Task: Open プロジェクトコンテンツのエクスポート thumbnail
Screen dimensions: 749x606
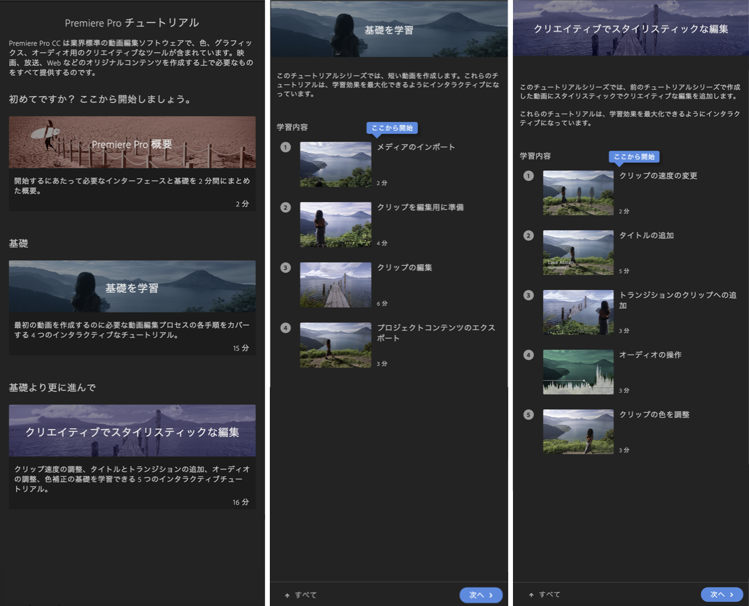Action: pos(336,345)
